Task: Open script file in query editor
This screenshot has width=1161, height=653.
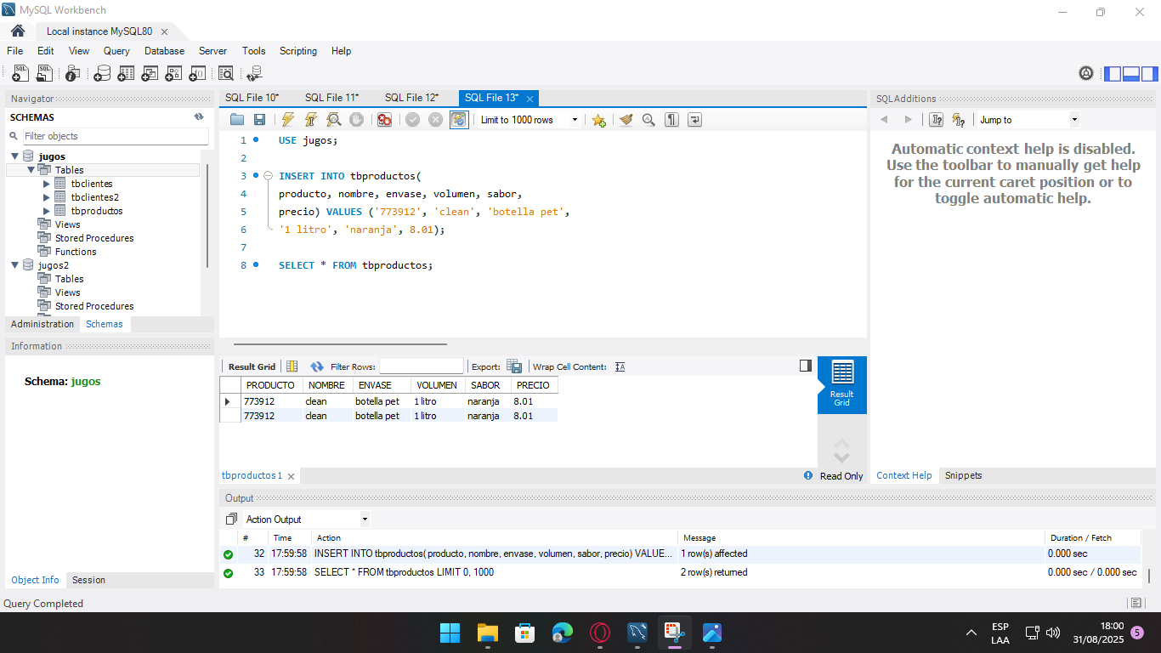Action: tap(237, 120)
